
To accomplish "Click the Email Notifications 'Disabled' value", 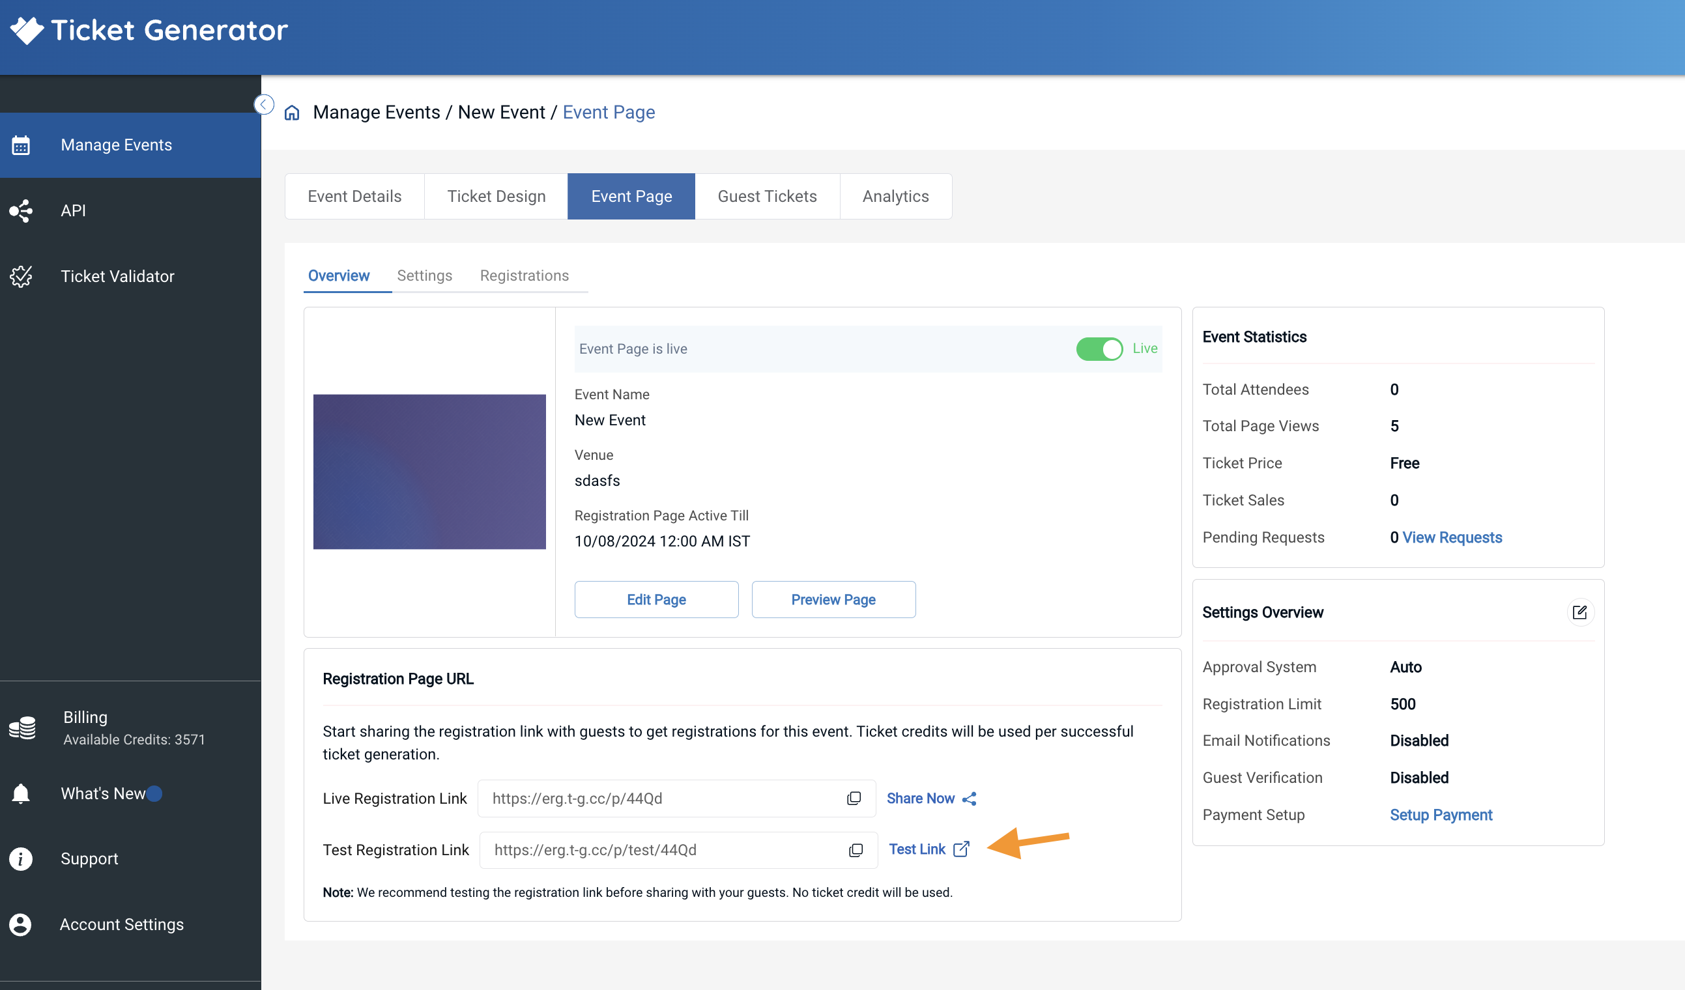I will click(1419, 741).
